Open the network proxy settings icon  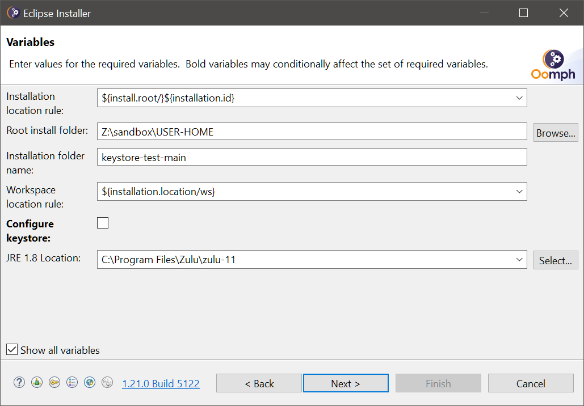[37, 382]
